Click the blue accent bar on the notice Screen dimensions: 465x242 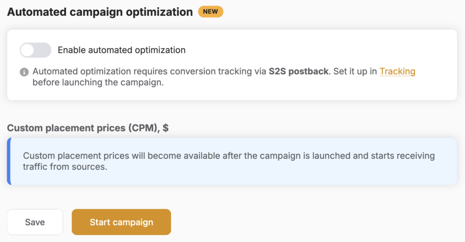tap(9, 161)
